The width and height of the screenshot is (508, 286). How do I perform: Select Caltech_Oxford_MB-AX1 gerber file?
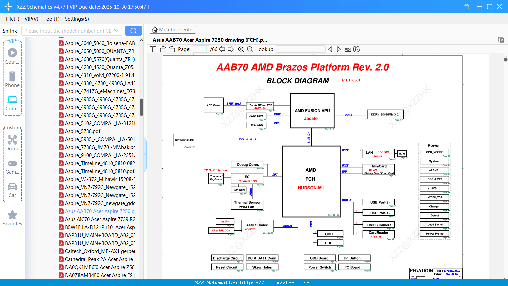97,251
